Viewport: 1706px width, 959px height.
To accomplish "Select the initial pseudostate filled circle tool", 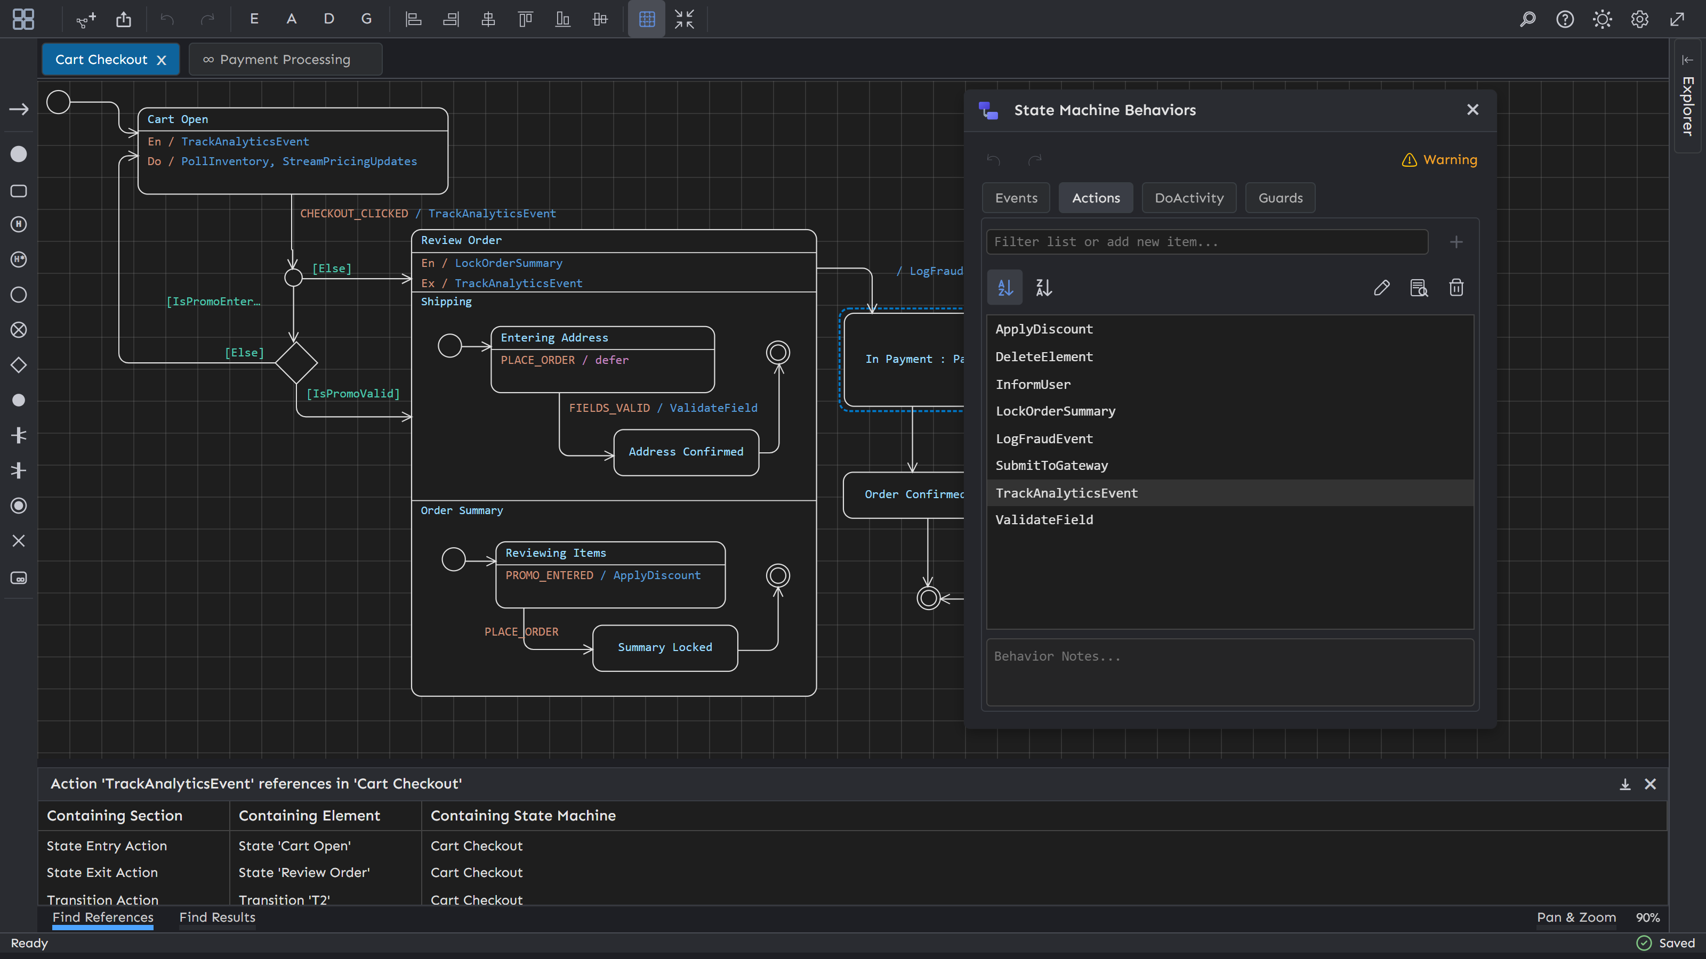I will click(x=19, y=154).
